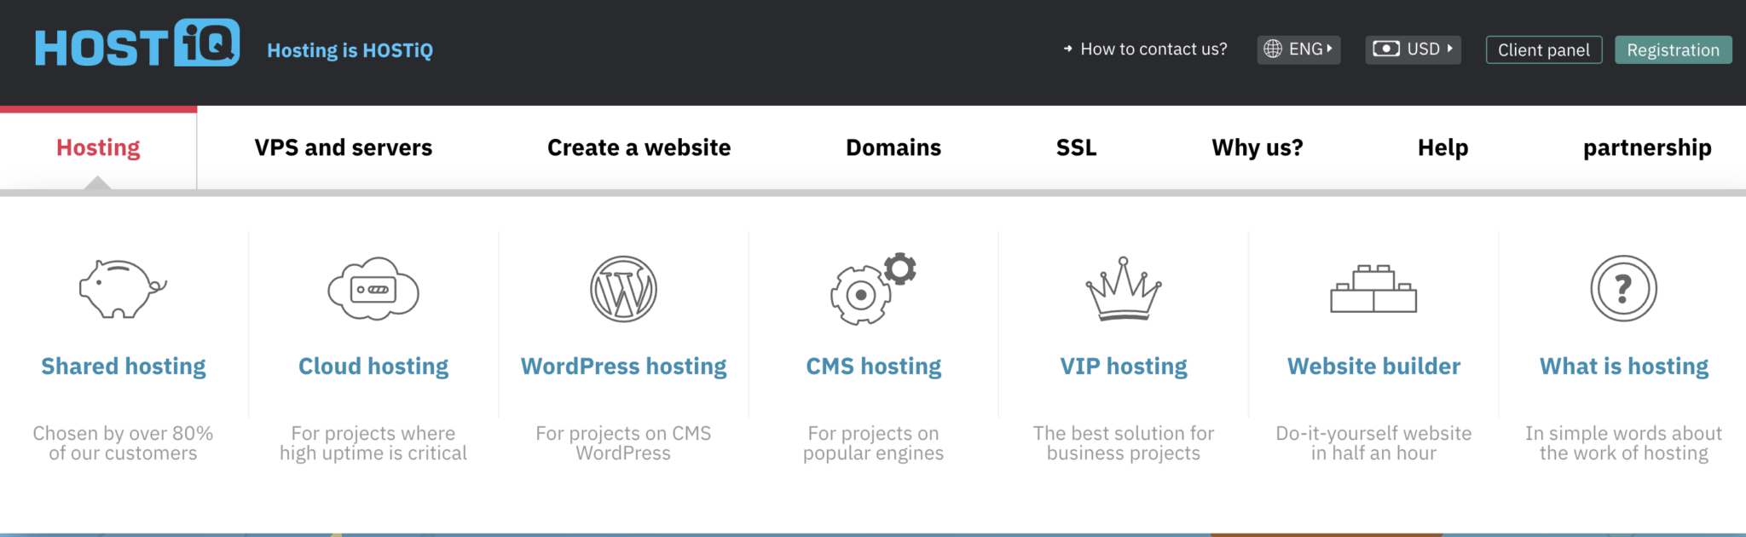Click the Hosting is HOSTiQ tagline

coord(350,50)
